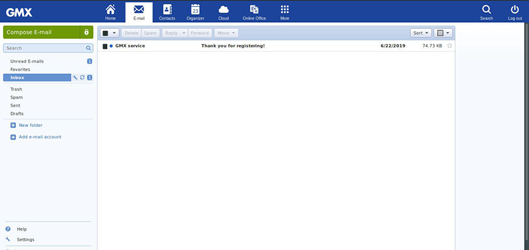
Task: Open 'Thank you for registering!' message
Action: pos(233,46)
